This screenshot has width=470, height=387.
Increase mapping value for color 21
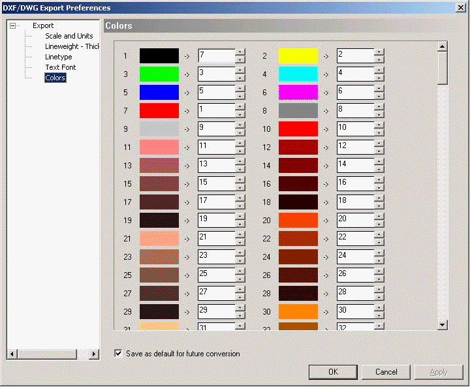click(240, 235)
